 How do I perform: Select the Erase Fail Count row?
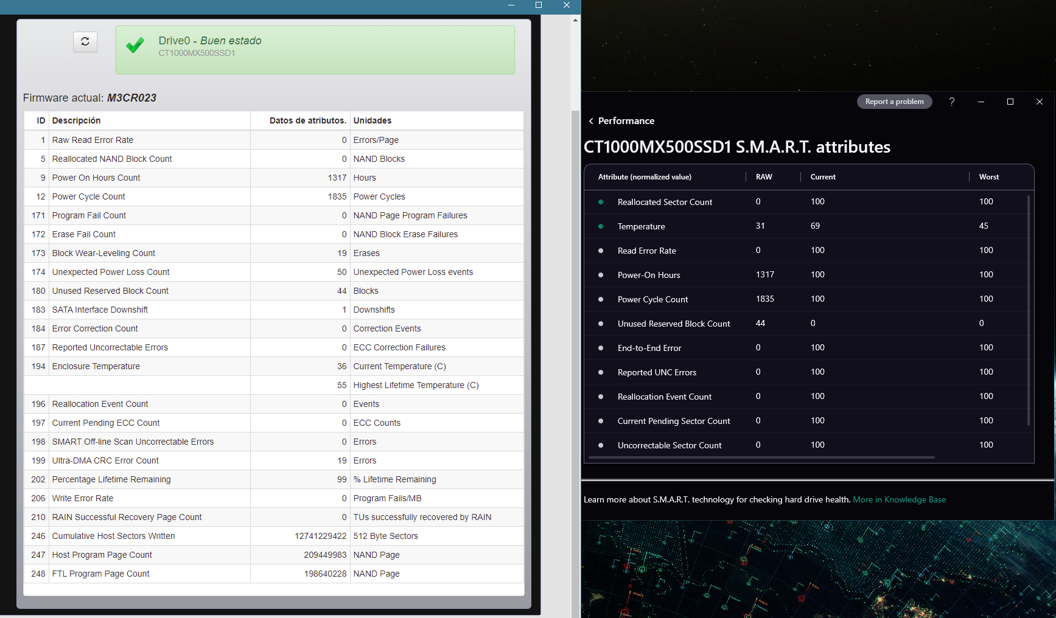coord(274,234)
